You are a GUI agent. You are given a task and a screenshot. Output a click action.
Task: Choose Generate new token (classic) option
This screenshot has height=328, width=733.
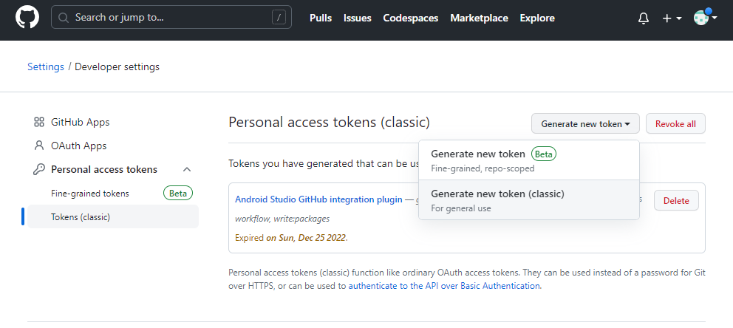529,200
